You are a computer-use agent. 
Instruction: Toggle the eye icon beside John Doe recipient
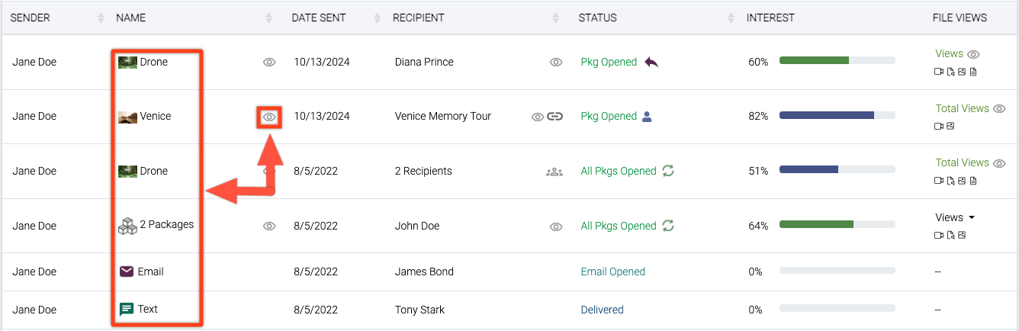556,227
